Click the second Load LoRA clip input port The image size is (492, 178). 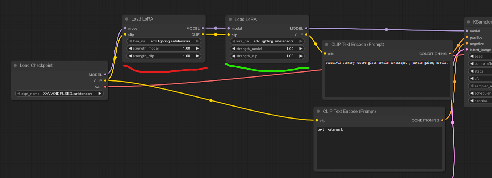229,35
